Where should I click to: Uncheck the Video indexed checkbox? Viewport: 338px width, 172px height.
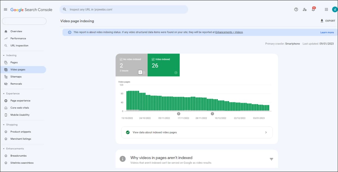coord(153,59)
